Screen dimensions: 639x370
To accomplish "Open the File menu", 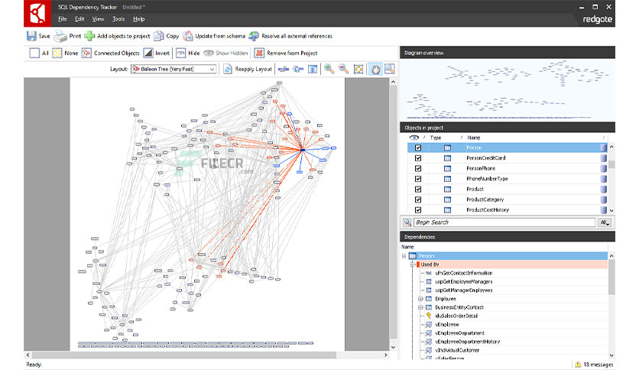I will [x=63, y=19].
